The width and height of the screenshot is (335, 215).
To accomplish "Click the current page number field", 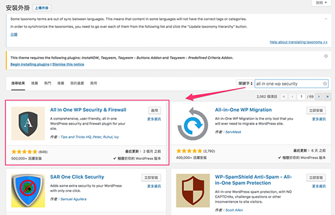I will 301,97.
